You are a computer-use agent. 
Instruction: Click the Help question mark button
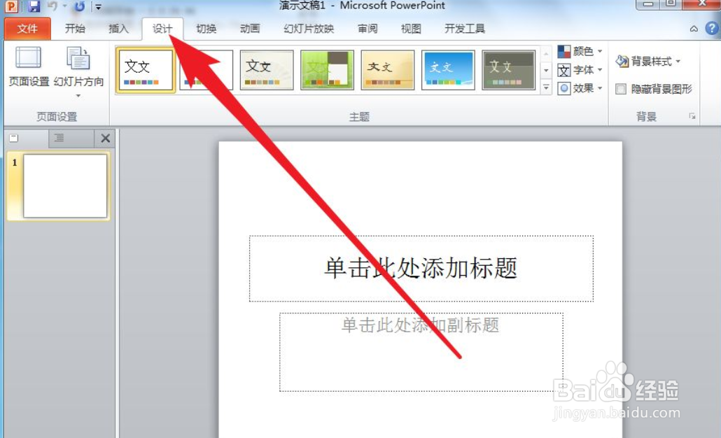(712, 29)
